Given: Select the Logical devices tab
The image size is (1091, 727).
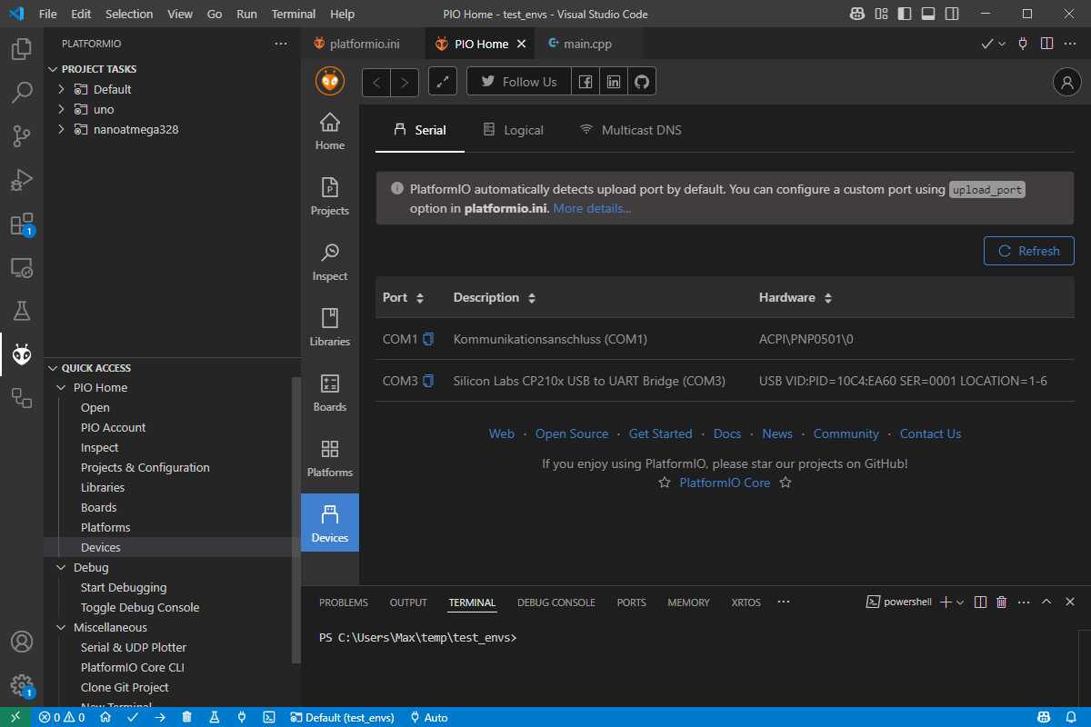Looking at the screenshot, I should click(513, 130).
